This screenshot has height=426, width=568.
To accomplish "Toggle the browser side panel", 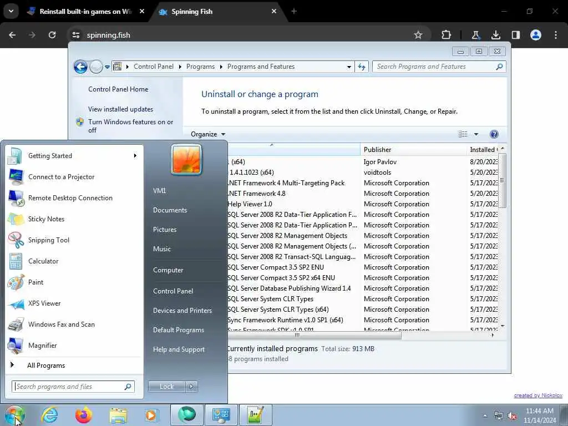I will (x=515, y=35).
